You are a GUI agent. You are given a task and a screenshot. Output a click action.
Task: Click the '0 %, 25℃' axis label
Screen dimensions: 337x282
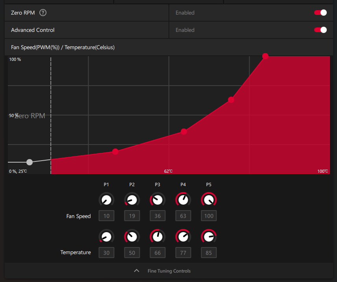(18, 171)
